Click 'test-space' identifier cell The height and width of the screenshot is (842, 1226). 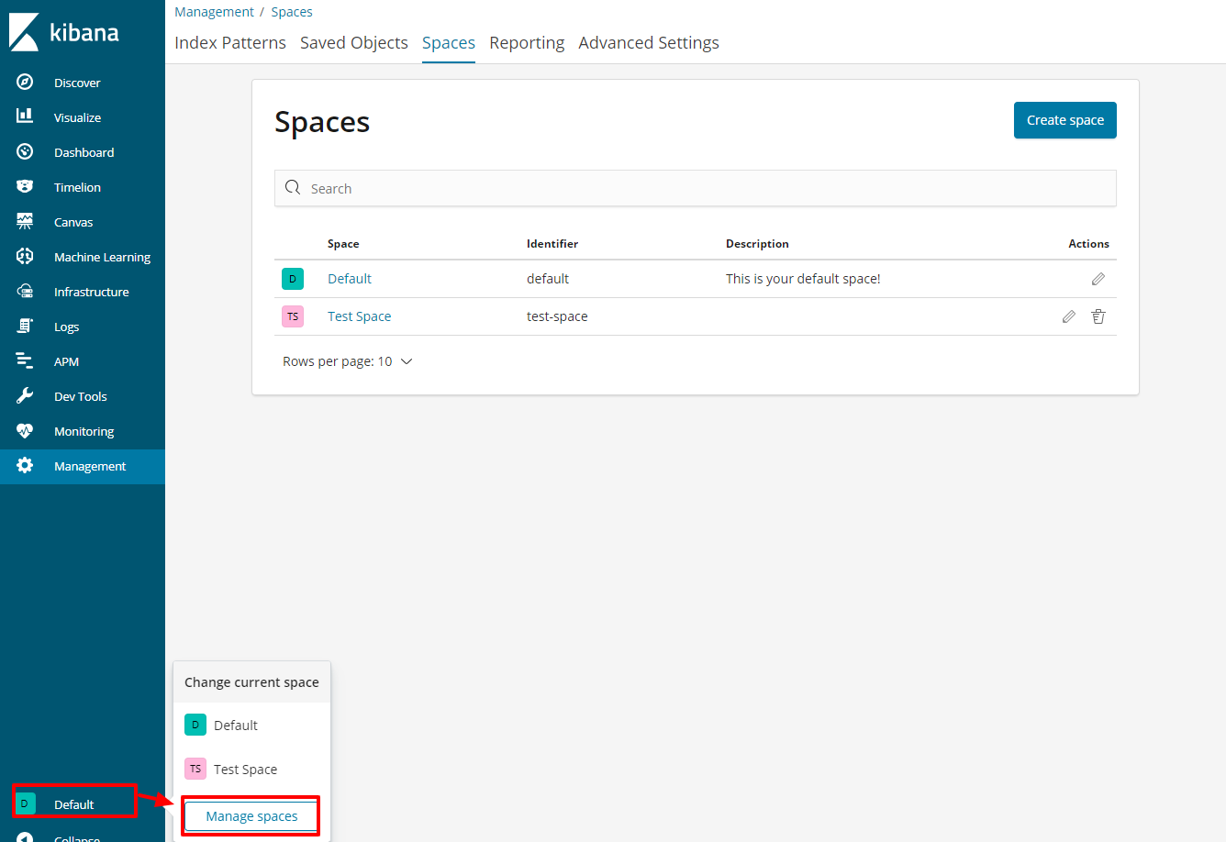tap(557, 316)
